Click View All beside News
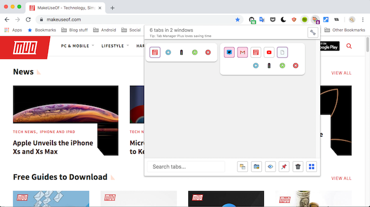The image size is (370, 207). pos(341,73)
